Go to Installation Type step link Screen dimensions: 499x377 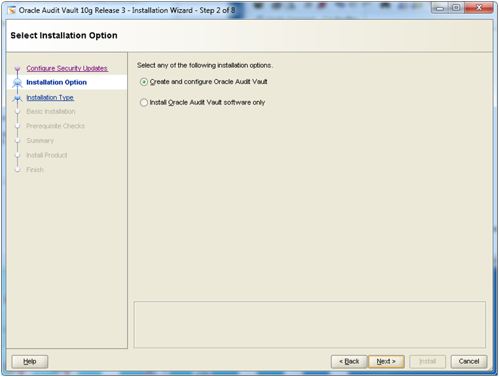(x=50, y=97)
